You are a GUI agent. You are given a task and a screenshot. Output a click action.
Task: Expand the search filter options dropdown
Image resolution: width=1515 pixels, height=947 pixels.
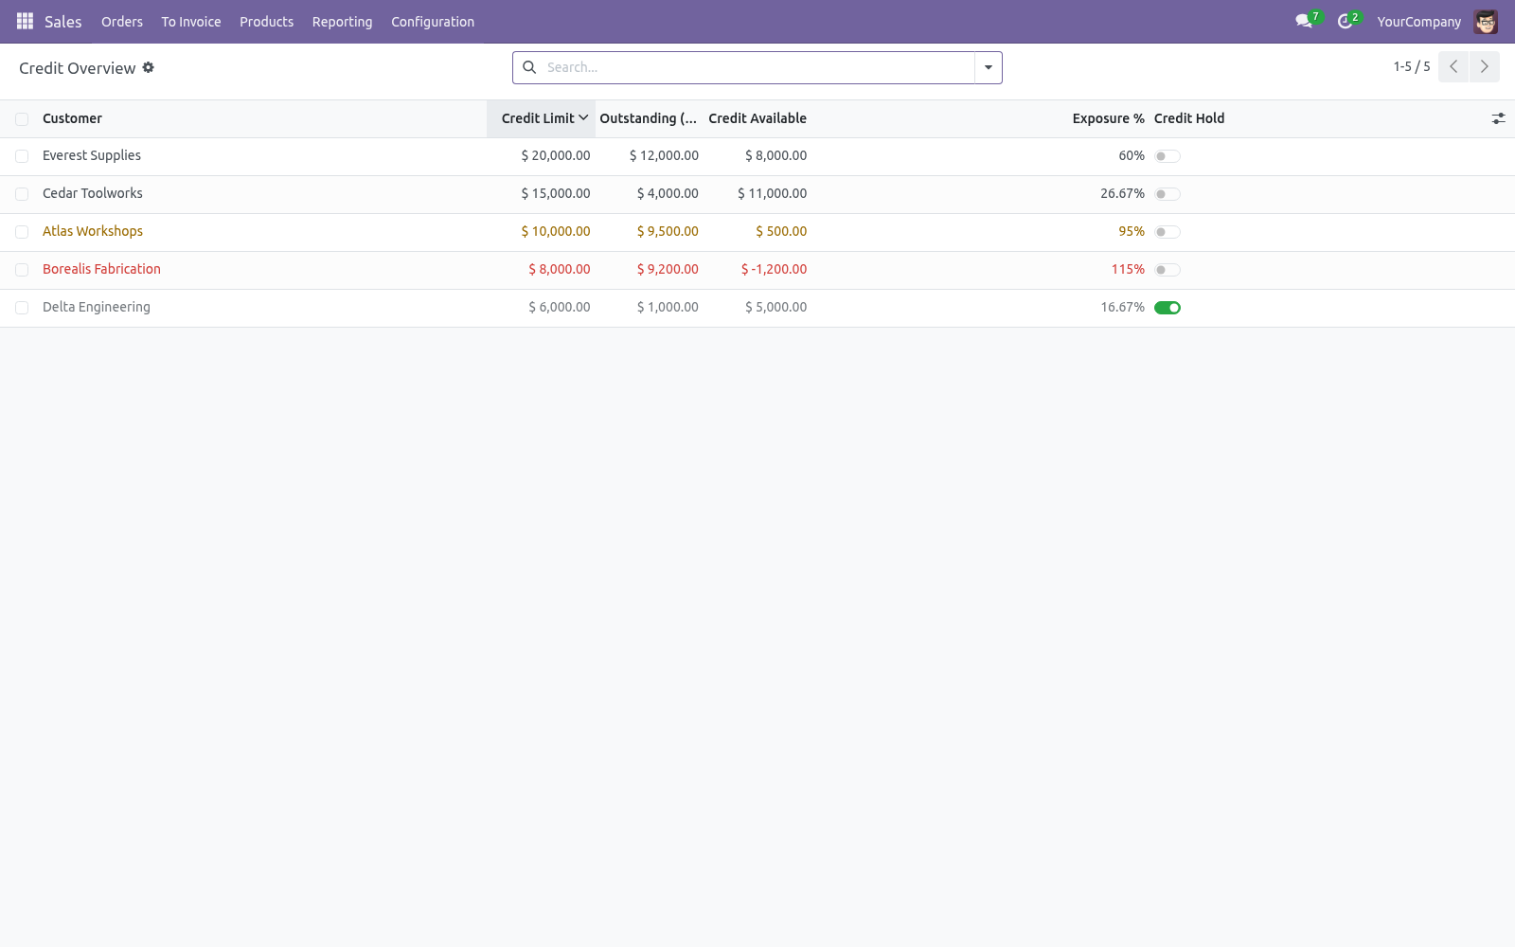coord(989,67)
